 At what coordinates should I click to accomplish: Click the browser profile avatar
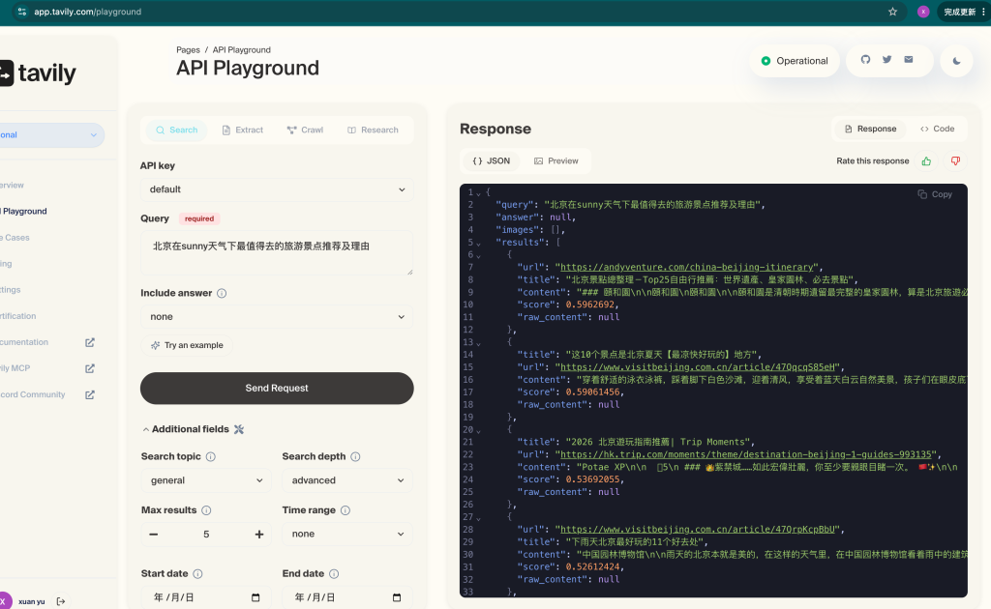tap(923, 12)
